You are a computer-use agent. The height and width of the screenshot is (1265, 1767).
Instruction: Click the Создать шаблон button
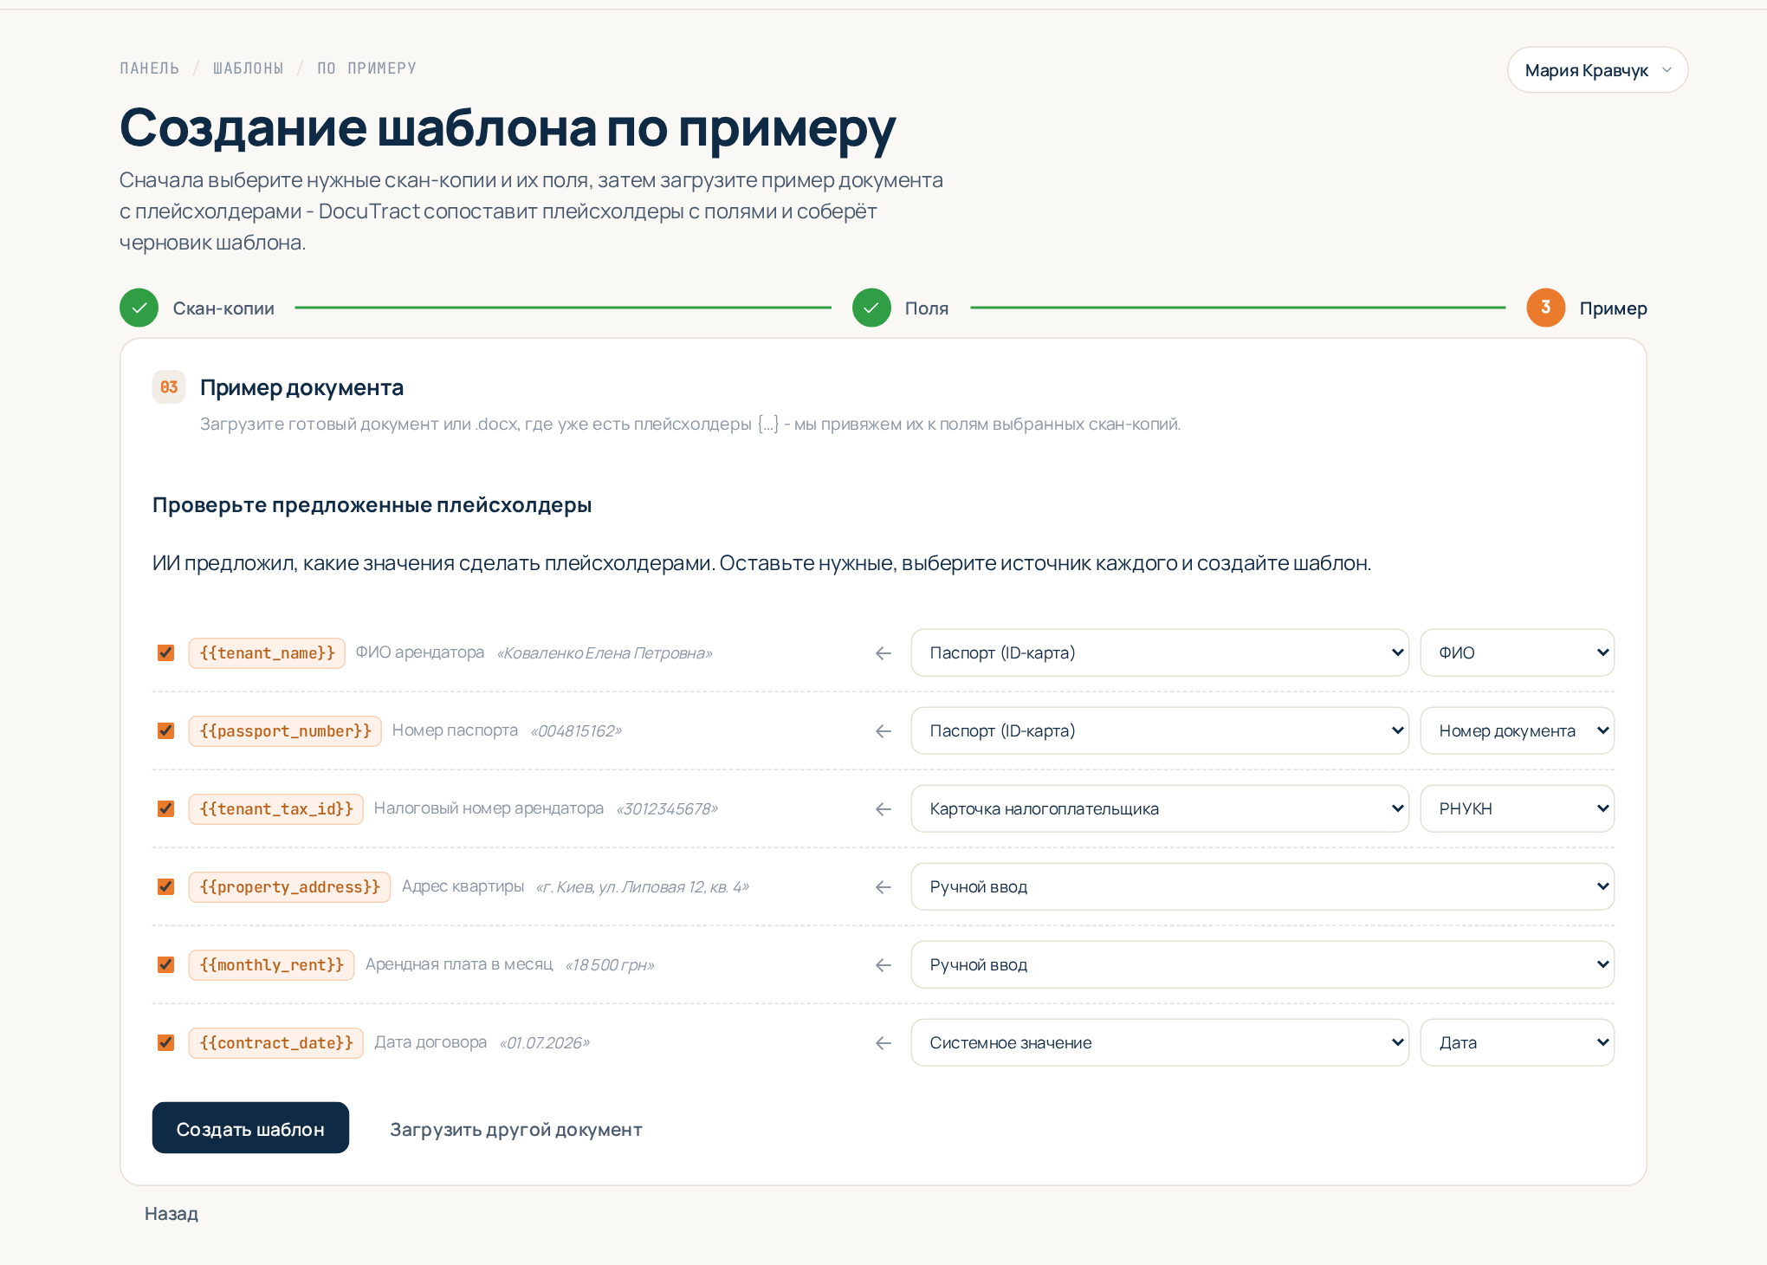coord(250,1128)
